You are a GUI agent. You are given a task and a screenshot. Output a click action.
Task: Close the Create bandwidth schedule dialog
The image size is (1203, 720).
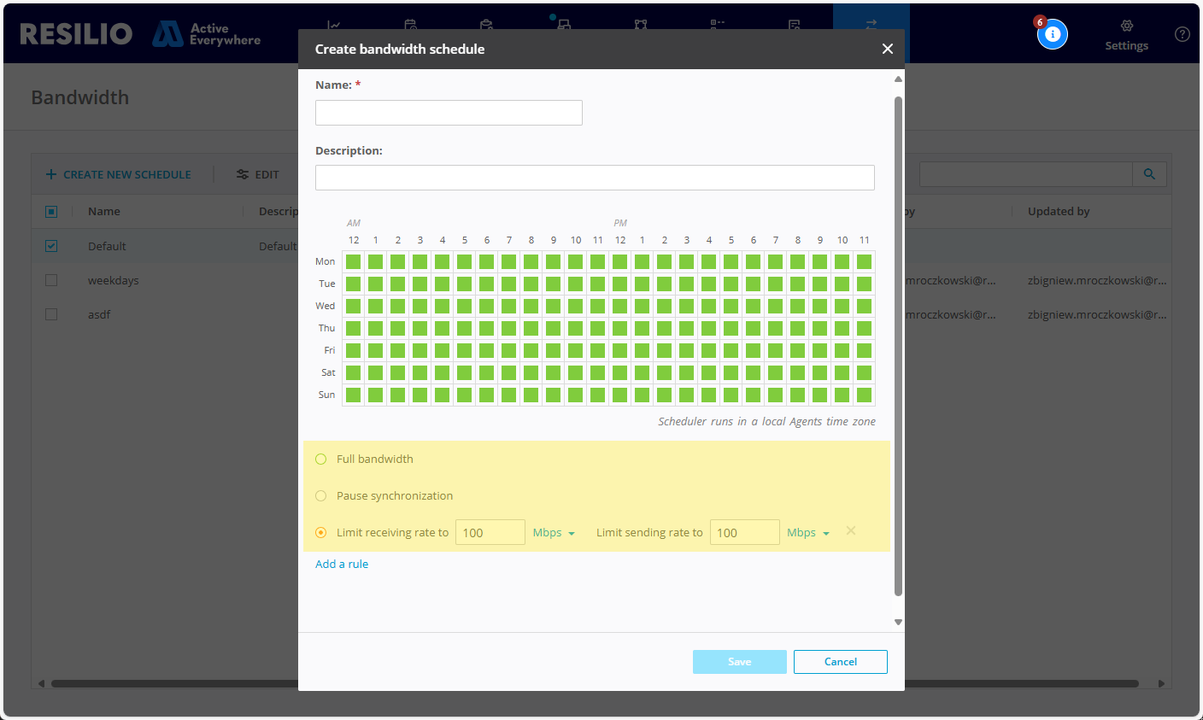tap(887, 49)
